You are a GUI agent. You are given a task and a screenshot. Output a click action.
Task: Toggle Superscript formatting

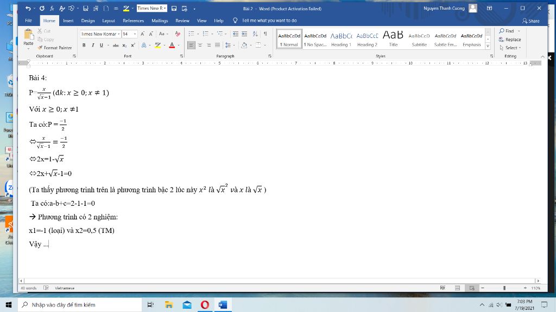133,45
